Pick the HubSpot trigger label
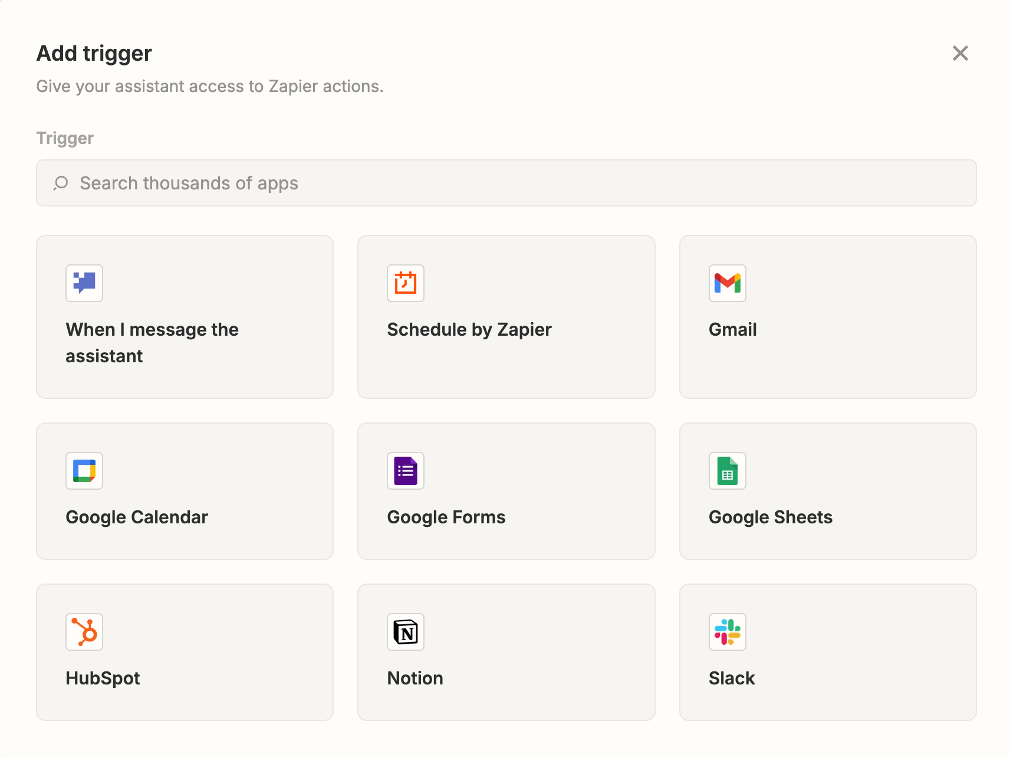Image resolution: width=1010 pixels, height=757 pixels. click(x=103, y=679)
